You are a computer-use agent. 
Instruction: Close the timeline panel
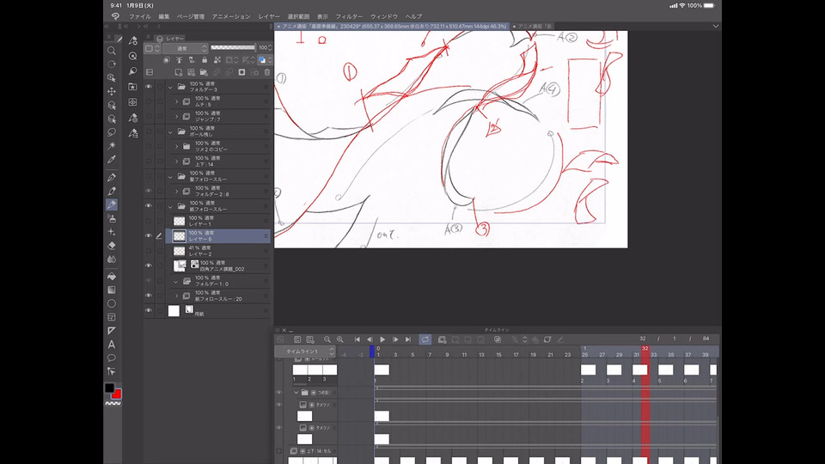pos(284,330)
